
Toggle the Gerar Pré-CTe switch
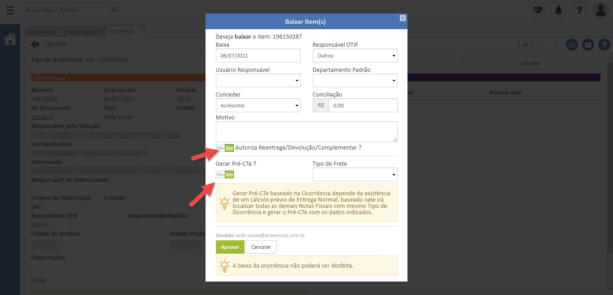225,175
